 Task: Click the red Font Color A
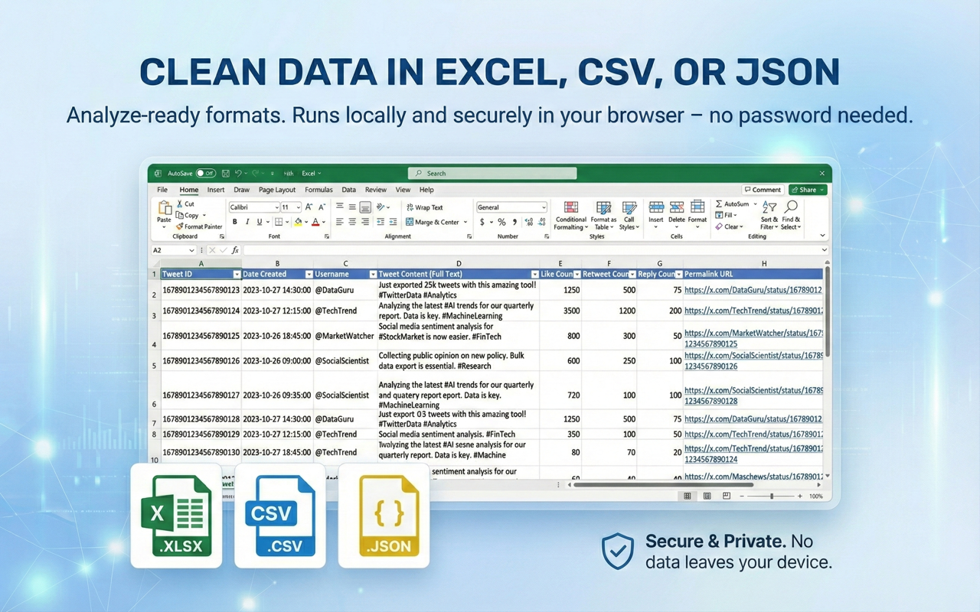pos(315,222)
